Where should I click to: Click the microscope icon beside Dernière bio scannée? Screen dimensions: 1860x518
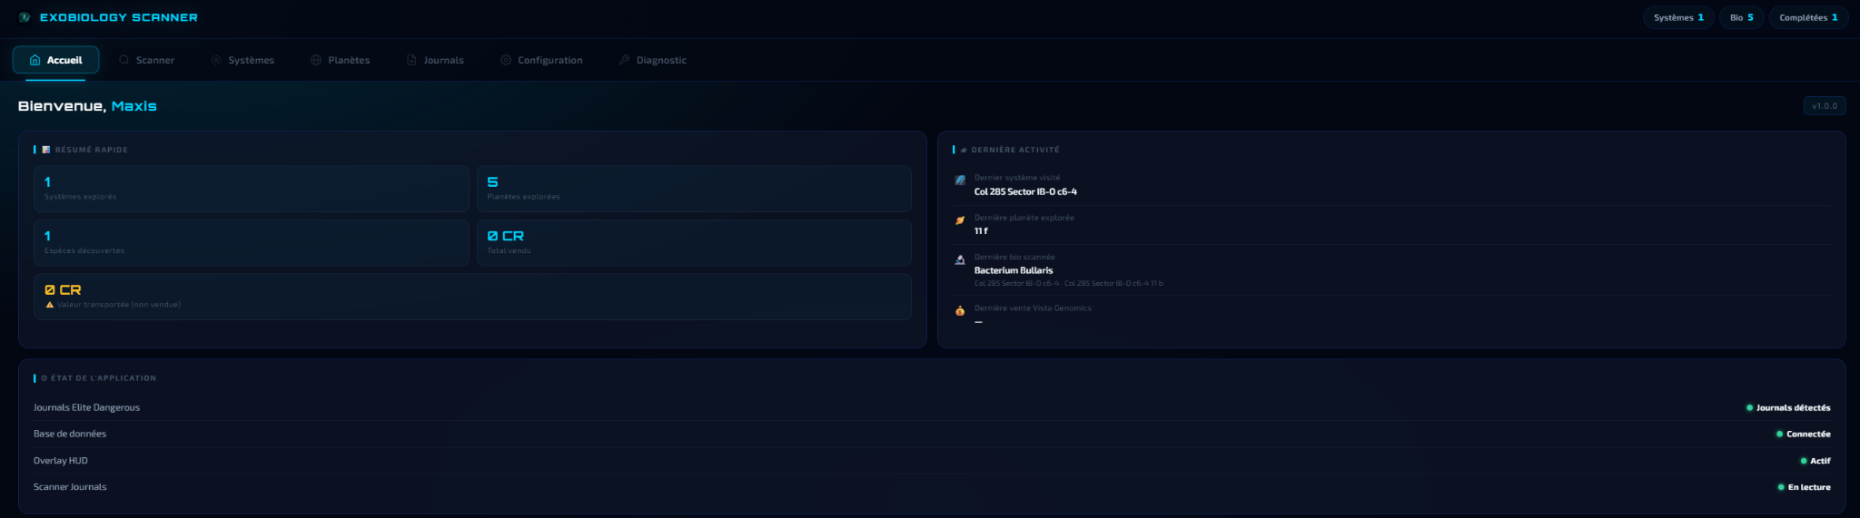[x=960, y=259]
